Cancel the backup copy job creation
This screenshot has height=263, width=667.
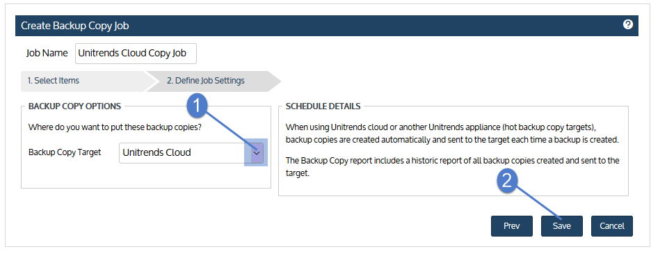611,226
